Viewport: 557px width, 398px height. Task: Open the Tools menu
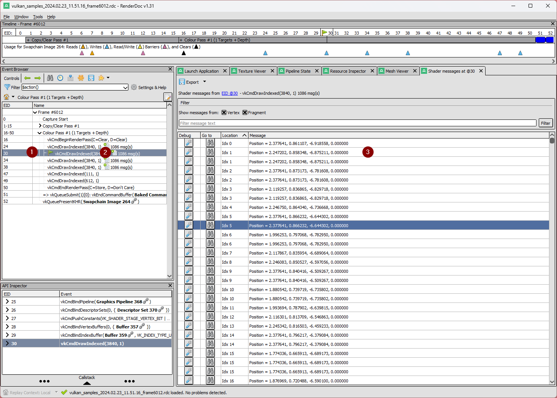pyautogui.click(x=38, y=17)
